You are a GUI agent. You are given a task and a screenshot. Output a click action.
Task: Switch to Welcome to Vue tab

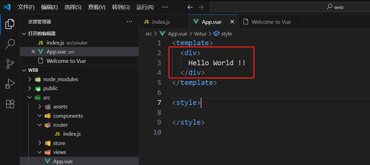(x=271, y=22)
